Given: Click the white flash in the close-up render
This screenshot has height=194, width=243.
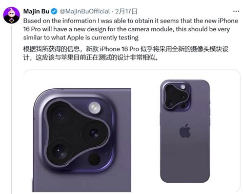Looking at the screenshot, I should coord(94,108).
